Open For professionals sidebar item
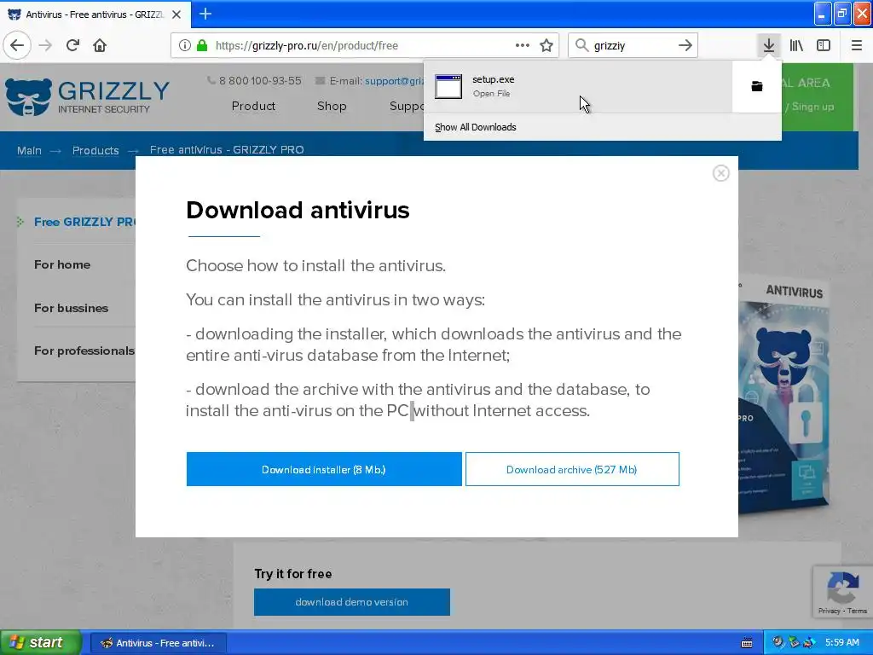Image resolution: width=873 pixels, height=655 pixels. 84,351
